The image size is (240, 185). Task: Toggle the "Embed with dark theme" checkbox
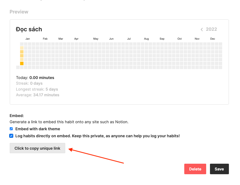(x=11, y=129)
